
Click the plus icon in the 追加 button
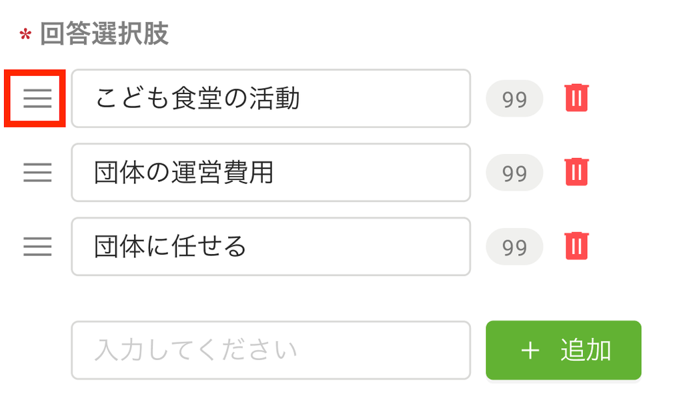pyautogui.click(x=530, y=351)
